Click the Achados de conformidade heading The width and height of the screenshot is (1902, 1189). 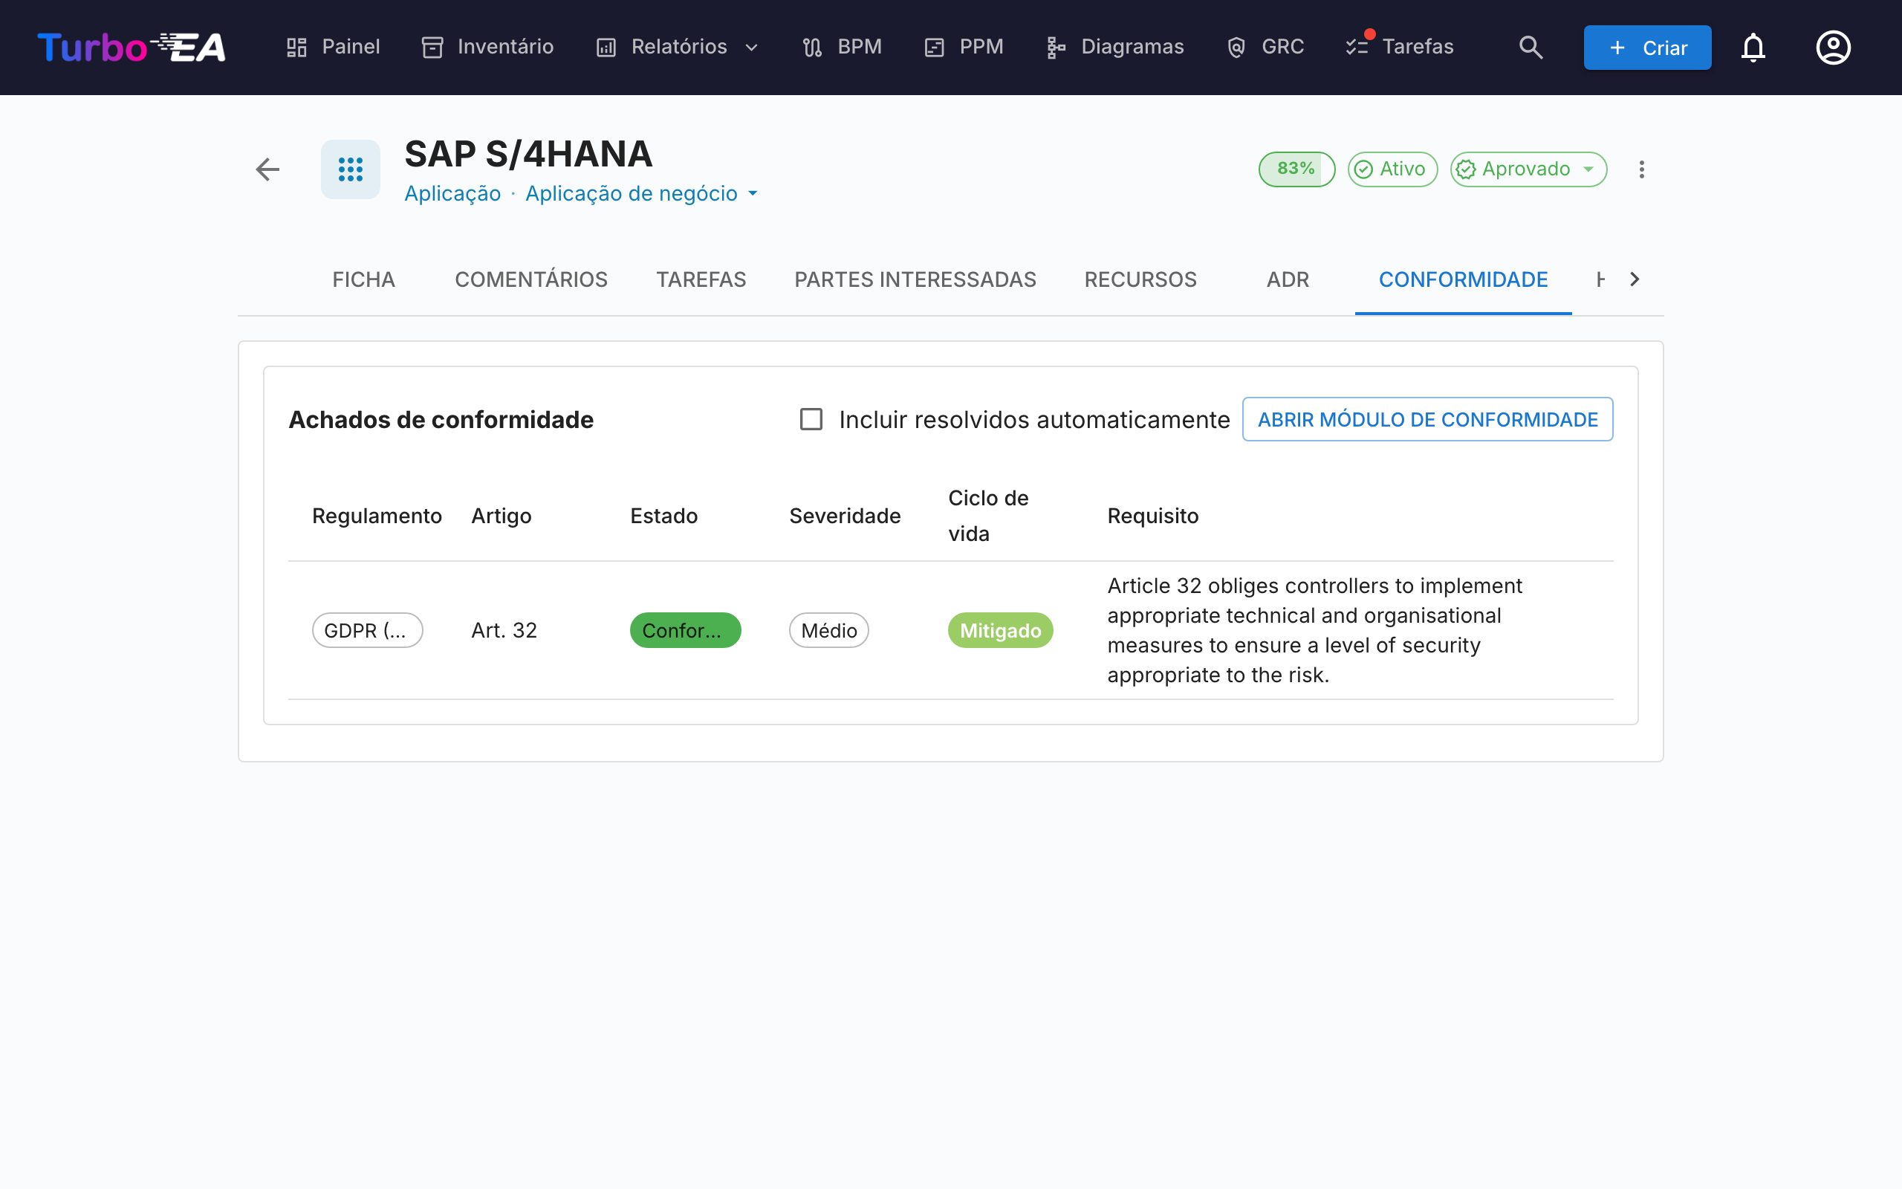[441, 419]
